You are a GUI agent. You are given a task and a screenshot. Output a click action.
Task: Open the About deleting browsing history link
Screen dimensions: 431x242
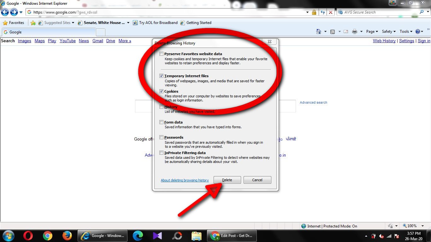185,180
